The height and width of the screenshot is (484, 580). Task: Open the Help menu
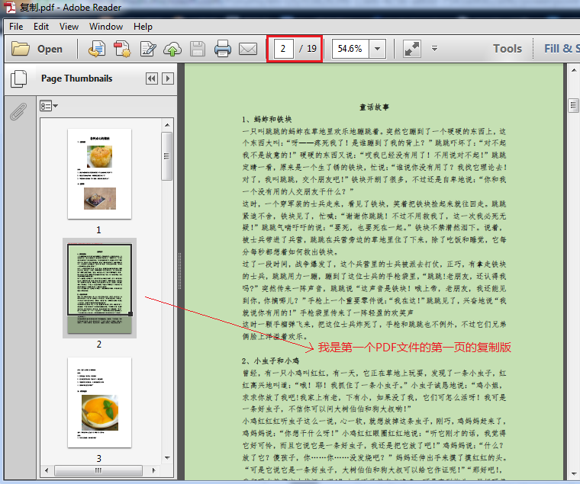click(x=143, y=27)
